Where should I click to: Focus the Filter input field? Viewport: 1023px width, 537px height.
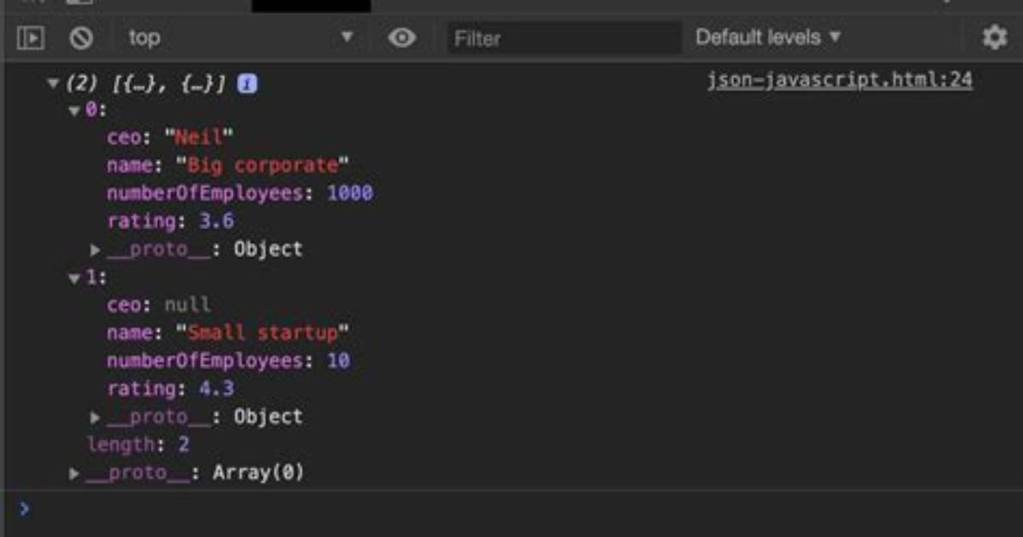pos(564,38)
